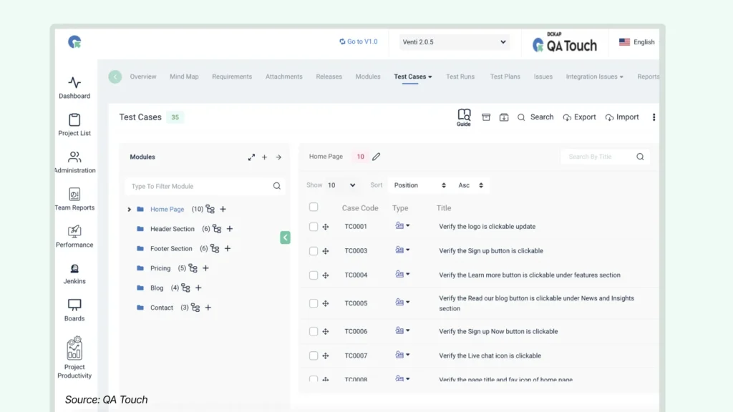Image resolution: width=733 pixels, height=412 pixels.
Task: Switch to the Requirements tab
Action: (x=232, y=77)
